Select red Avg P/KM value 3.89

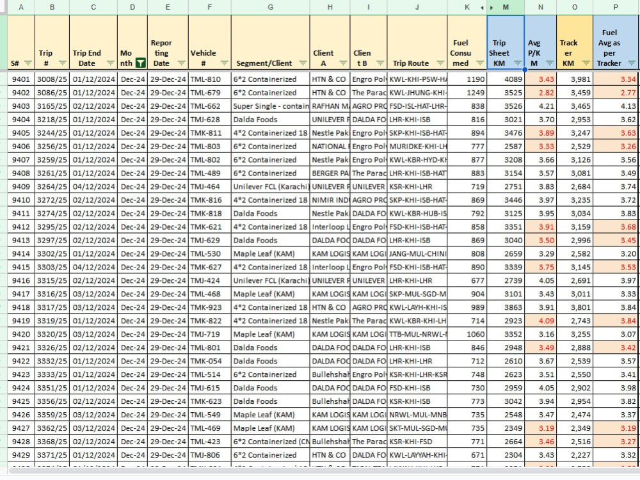click(541, 133)
